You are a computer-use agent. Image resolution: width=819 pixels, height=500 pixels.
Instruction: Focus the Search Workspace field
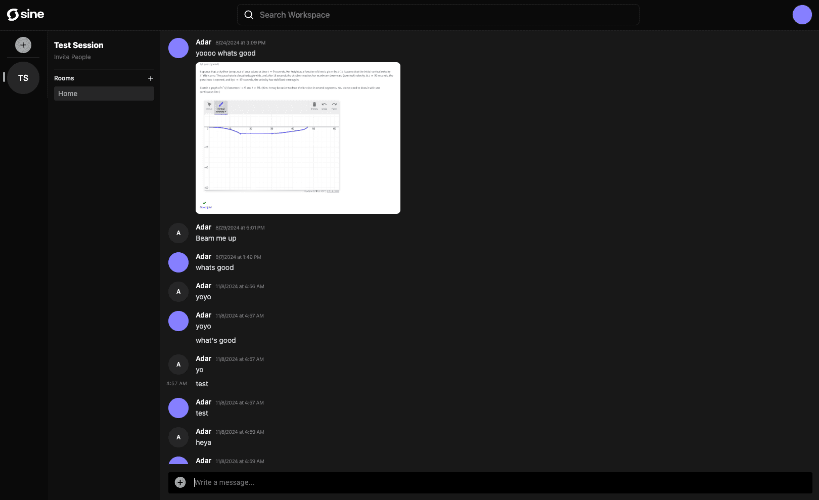coord(438,15)
